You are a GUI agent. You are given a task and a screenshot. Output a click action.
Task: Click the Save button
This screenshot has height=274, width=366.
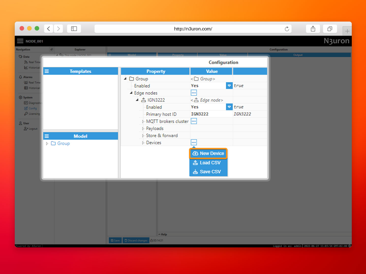click(115, 241)
